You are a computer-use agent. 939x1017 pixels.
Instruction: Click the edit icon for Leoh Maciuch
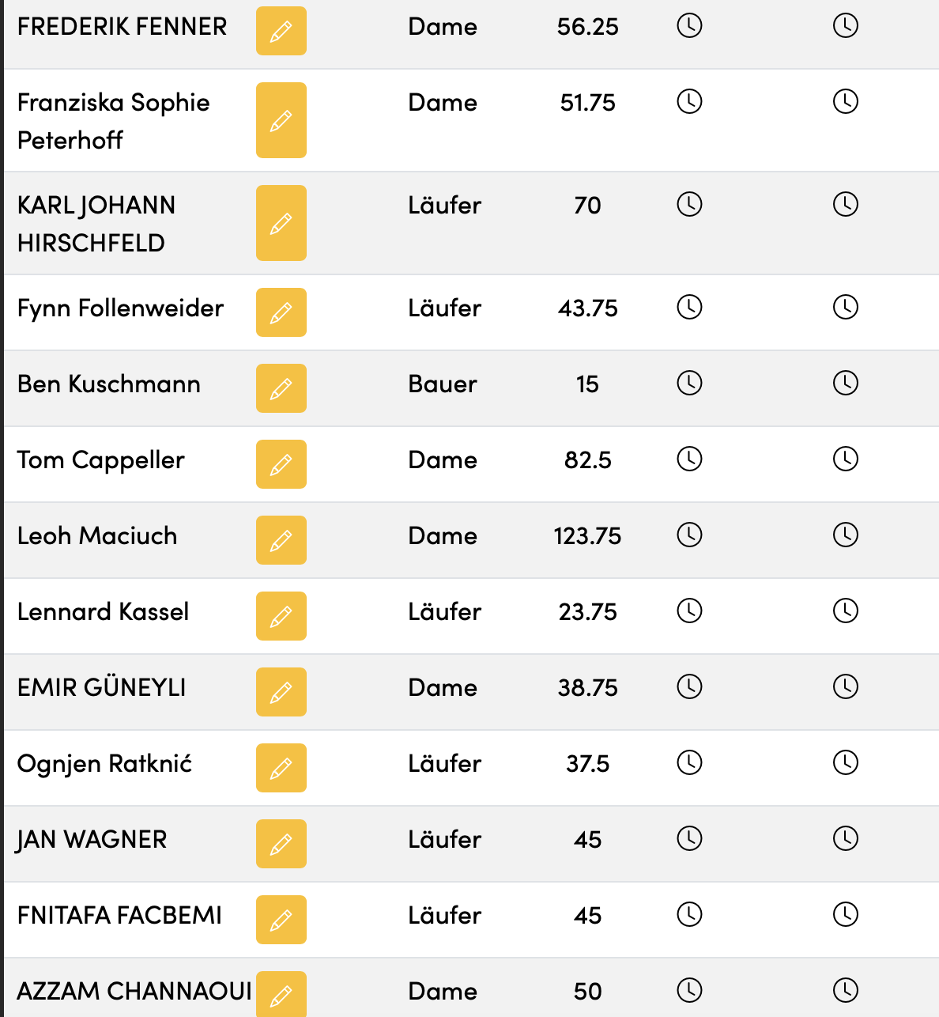point(281,540)
